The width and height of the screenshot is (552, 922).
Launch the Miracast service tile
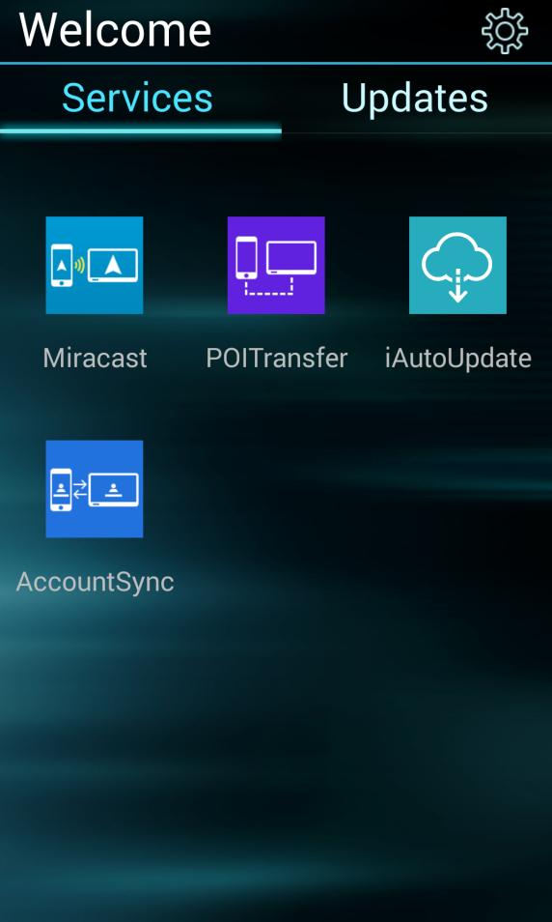pos(95,265)
